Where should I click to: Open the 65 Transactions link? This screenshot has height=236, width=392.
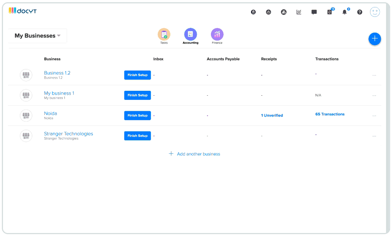[x=330, y=114]
